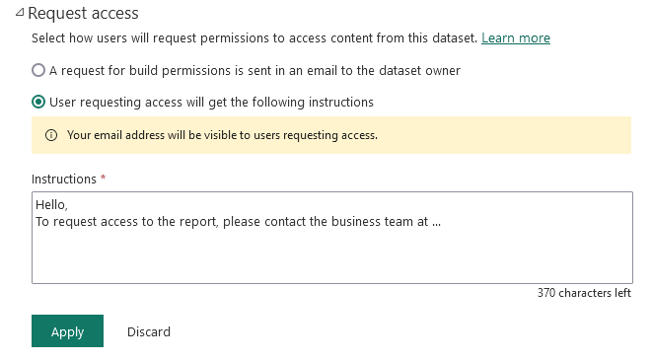Place cursor after 'business team at ...' text
Image resolution: width=650 pixels, height=361 pixels.
tap(442, 222)
